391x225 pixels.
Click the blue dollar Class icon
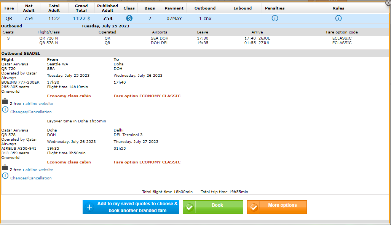click(129, 18)
